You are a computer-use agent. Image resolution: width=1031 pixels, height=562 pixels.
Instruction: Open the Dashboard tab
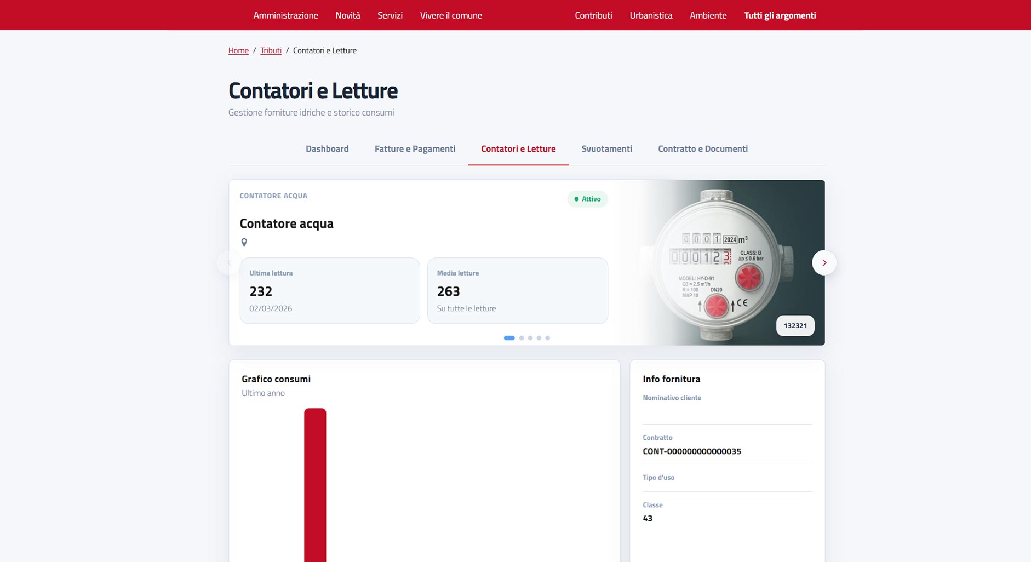[327, 149]
